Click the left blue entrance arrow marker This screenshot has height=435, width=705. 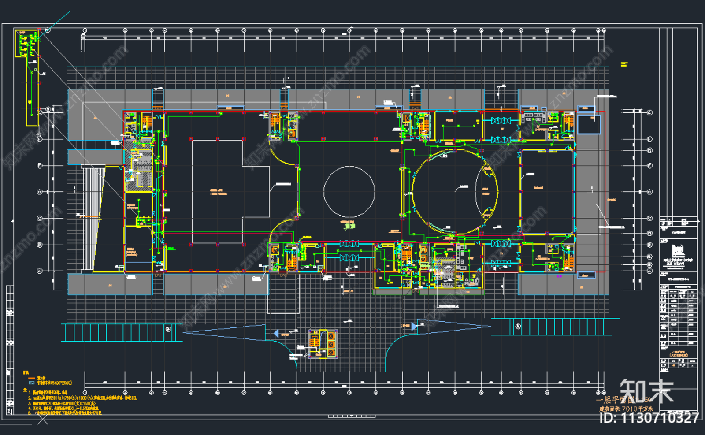click(276, 334)
